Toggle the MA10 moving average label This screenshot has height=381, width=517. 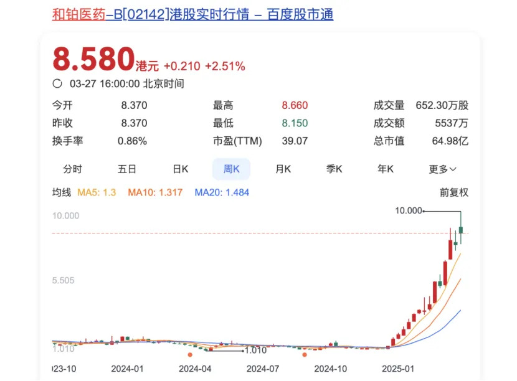(155, 192)
